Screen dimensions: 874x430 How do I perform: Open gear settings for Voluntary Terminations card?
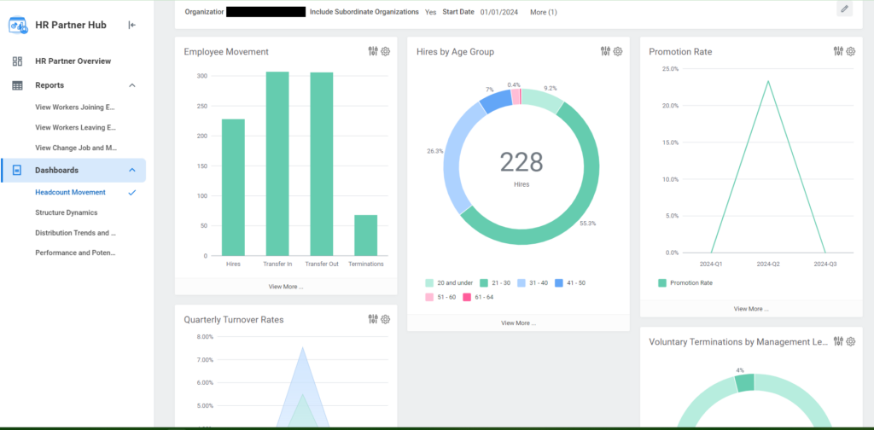click(851, 341)
